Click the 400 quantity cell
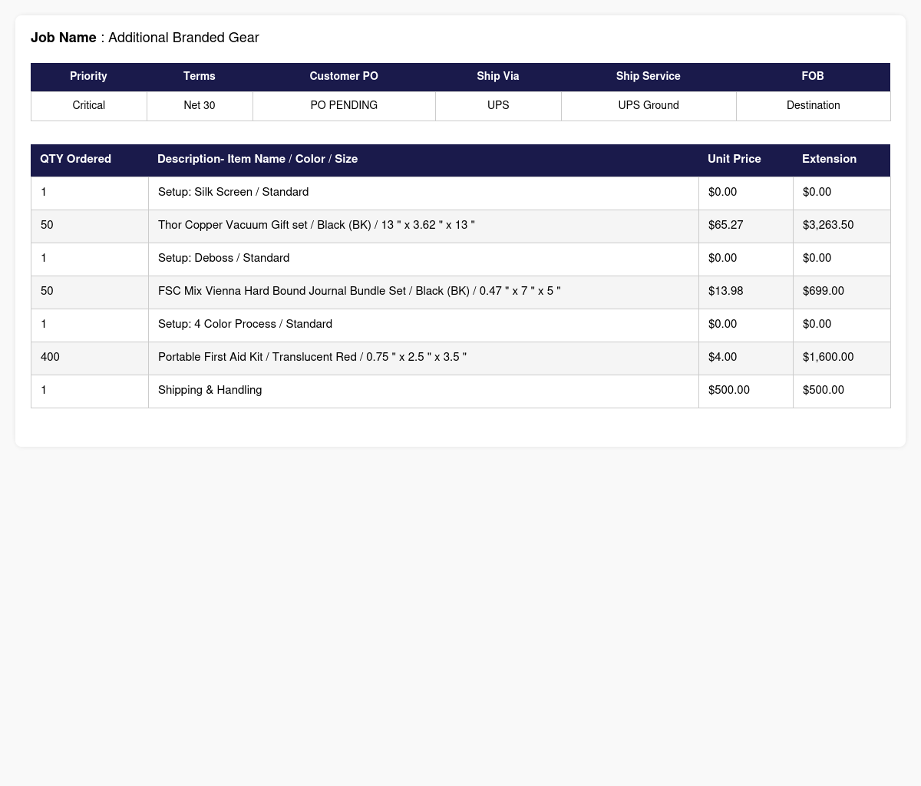This screenshot has height=786, width=921. [x=90, y=358]
